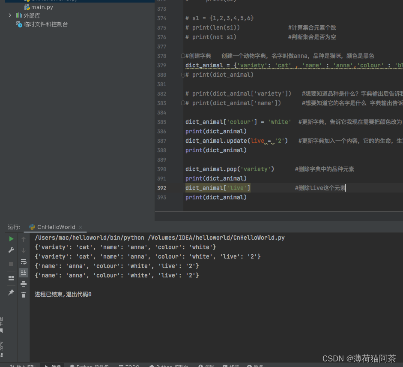Select main.py in the project tree
The image size is (403, 367).
42,7
